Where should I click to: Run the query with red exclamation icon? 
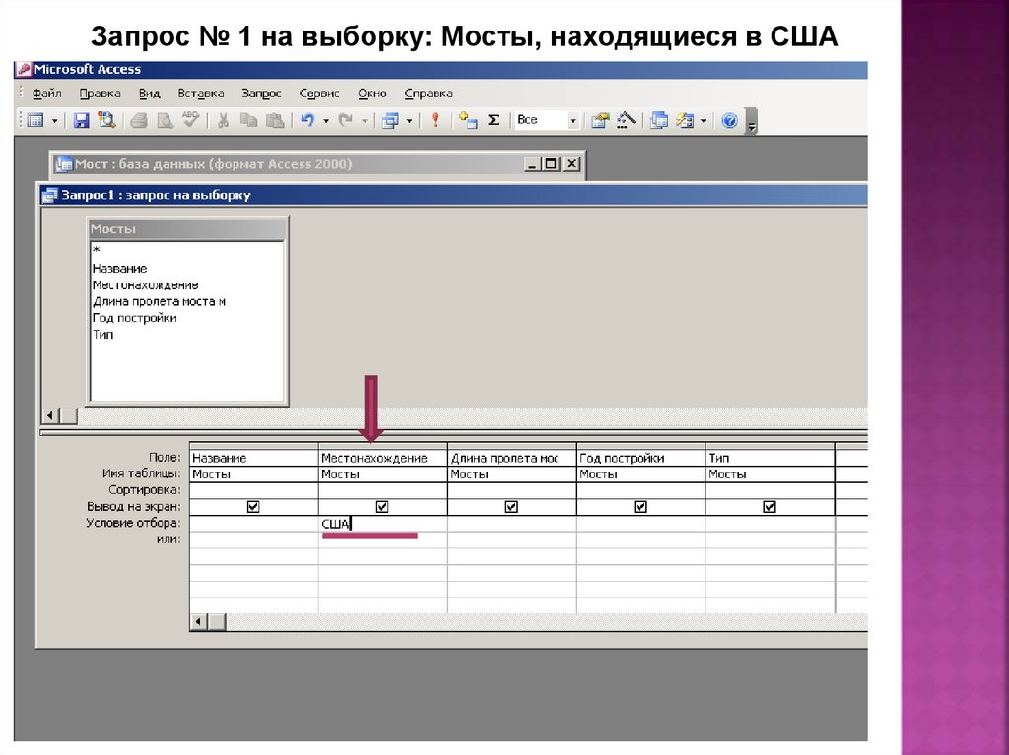tap(435, 120)
